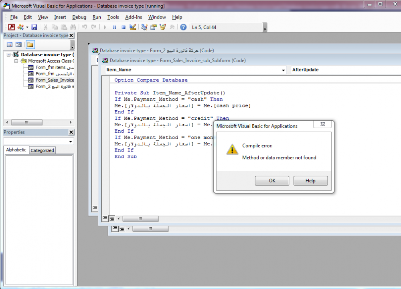The width and height of the screenshot is (401, 289).
Task: Click the Run Sub play icon
Action: click(x=105, y=27)
